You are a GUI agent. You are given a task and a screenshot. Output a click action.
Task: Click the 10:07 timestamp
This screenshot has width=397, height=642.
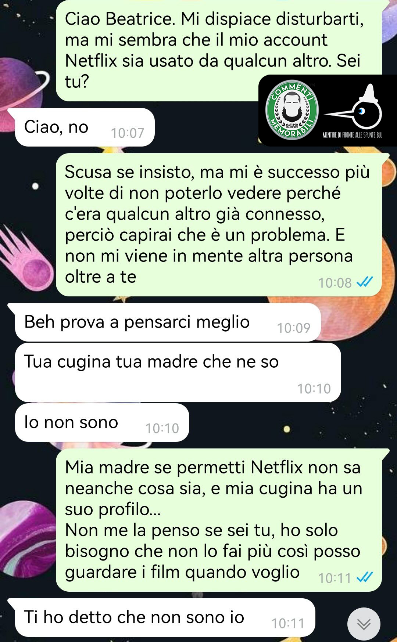(x=128, y=133)
